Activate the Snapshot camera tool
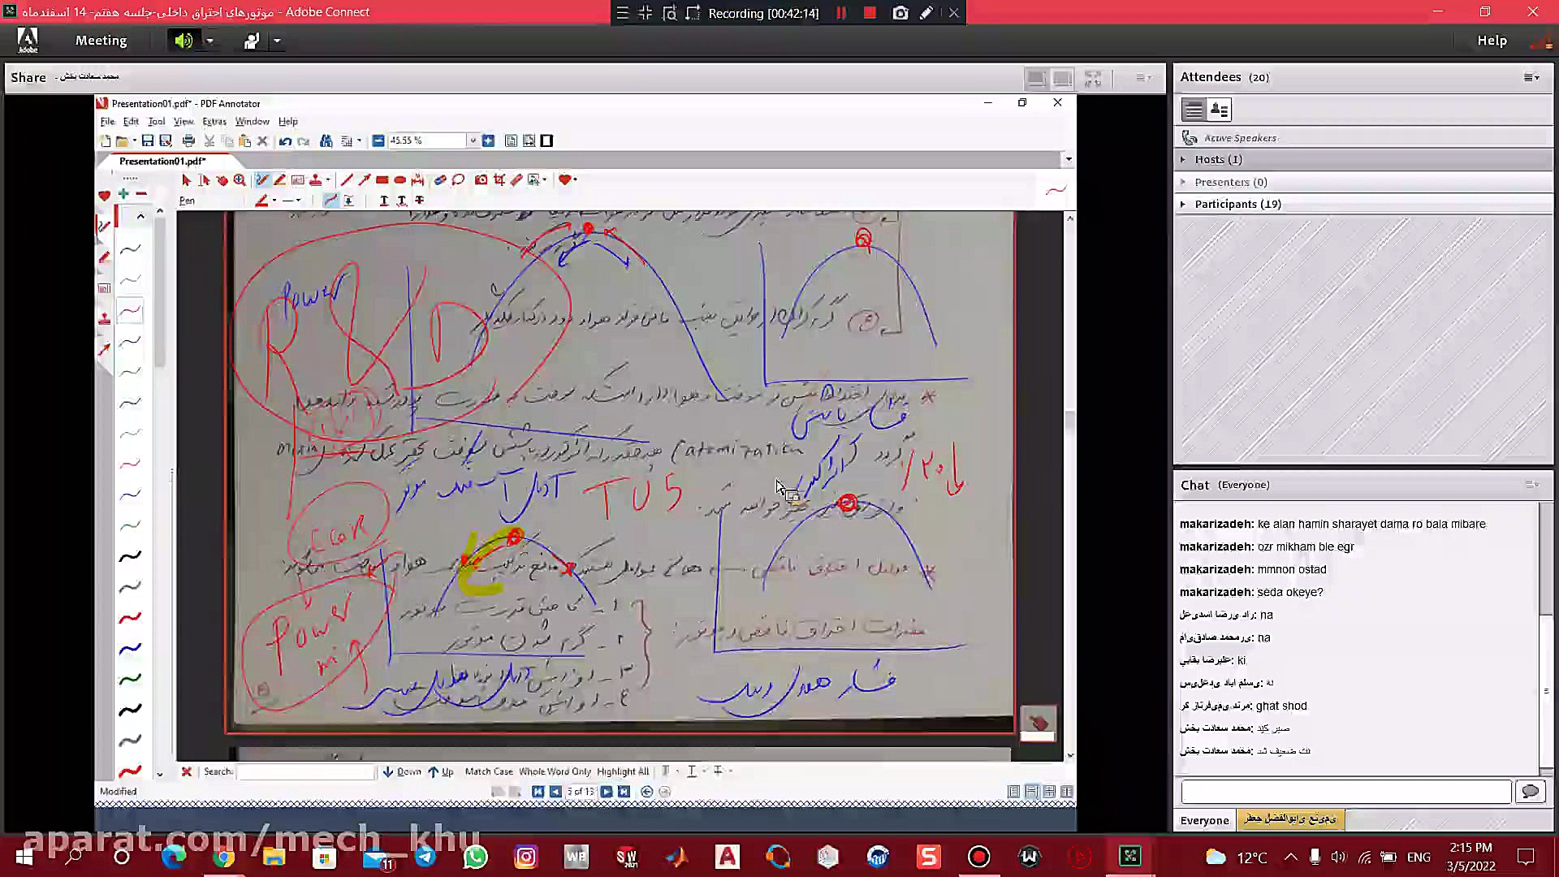 click(481, 180)
